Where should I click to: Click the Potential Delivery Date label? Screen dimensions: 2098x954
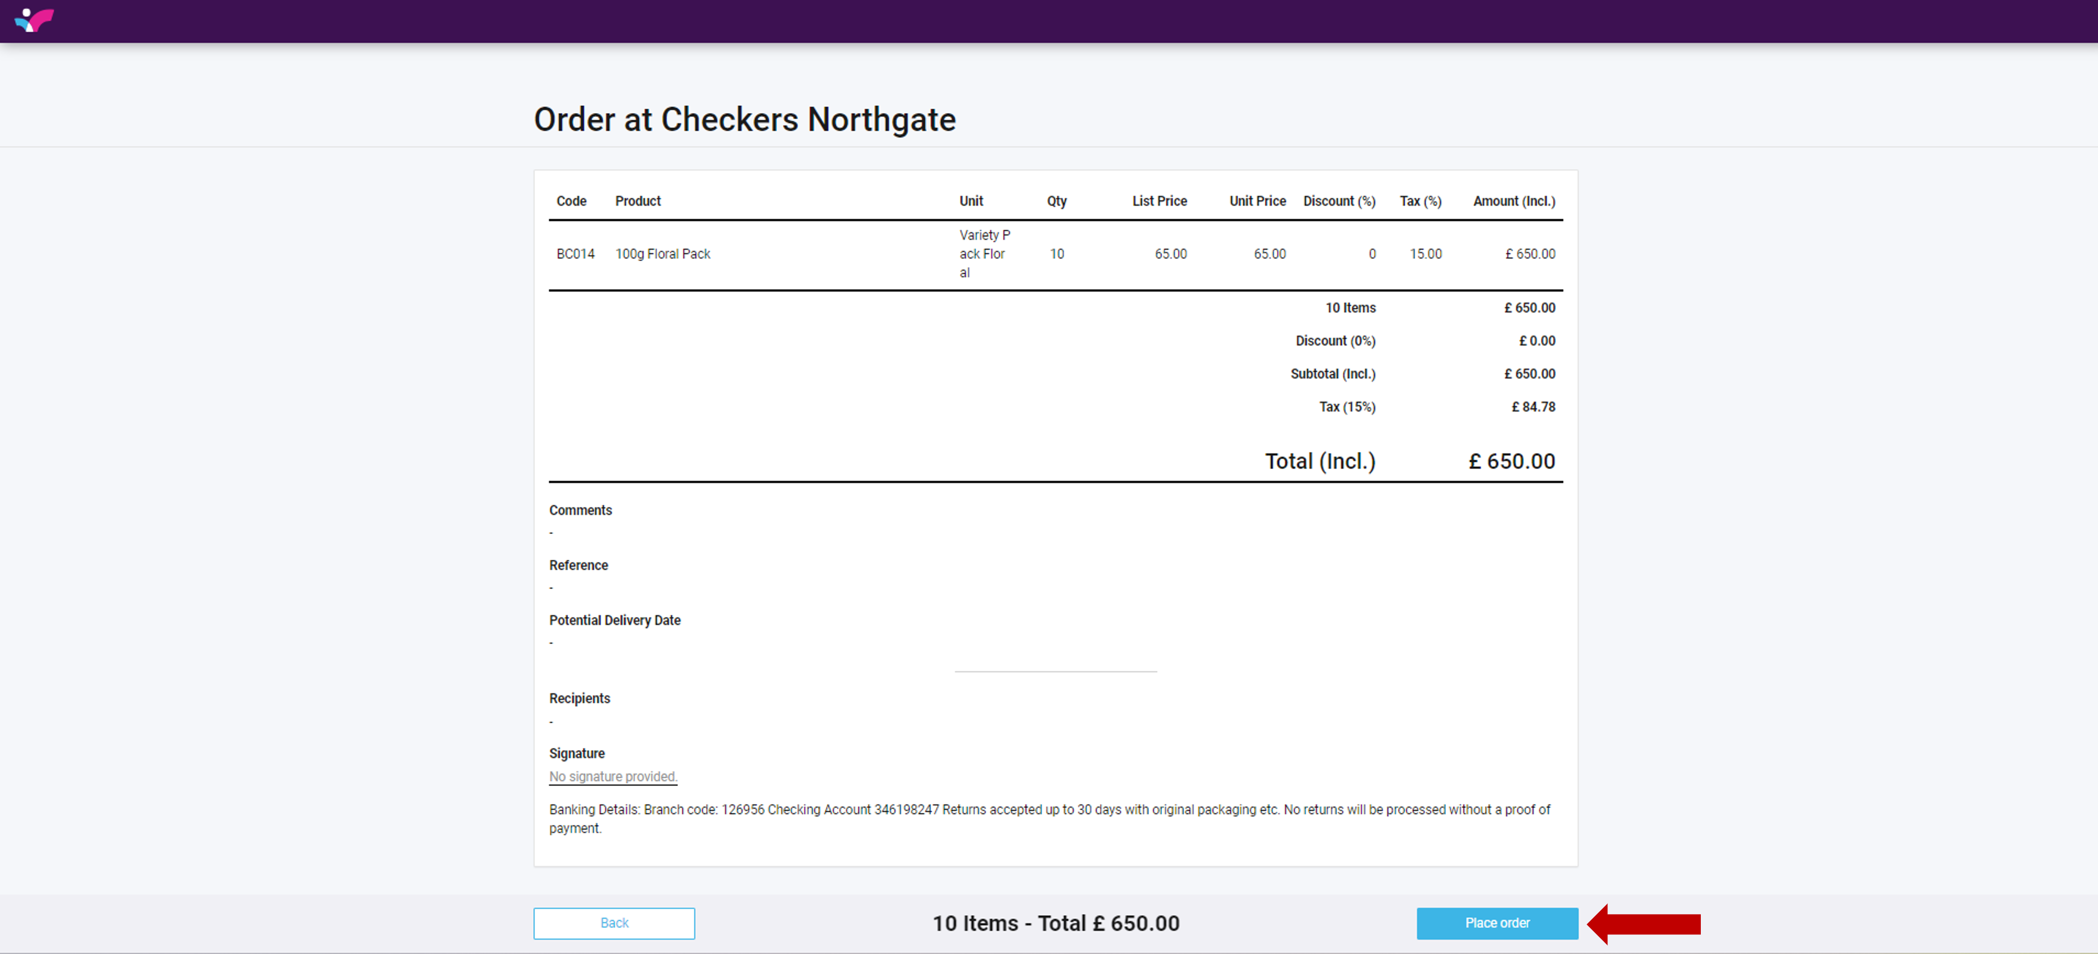pos(614,620)
